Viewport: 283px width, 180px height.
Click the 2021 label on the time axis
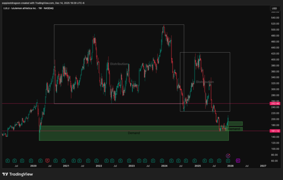[x=66, y=166]
